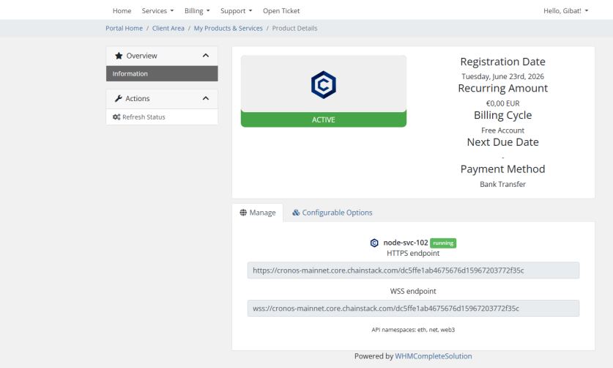This screenshot has width=613, height=368.
Task: Switch to the Configurable Options tab
Action: [x=332, y=213]
